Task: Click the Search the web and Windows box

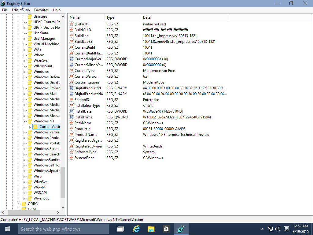Action: [64, 229]
